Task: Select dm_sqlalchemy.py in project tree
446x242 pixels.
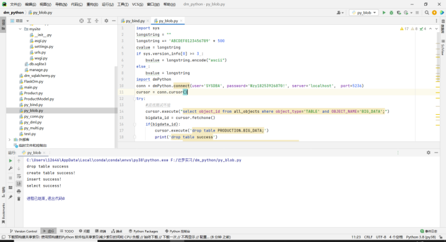Action: click(40, 76)
